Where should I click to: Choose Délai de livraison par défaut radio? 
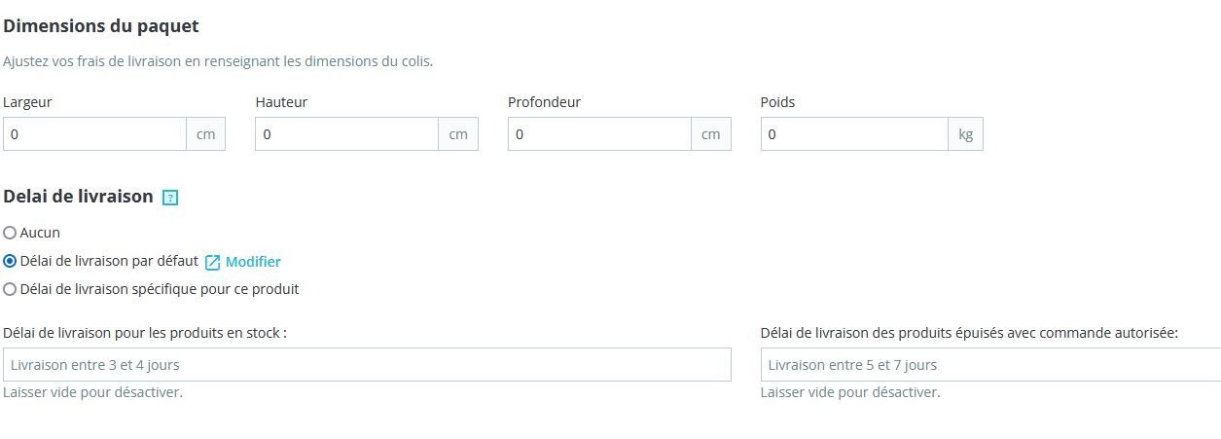(x=10, y=261)
